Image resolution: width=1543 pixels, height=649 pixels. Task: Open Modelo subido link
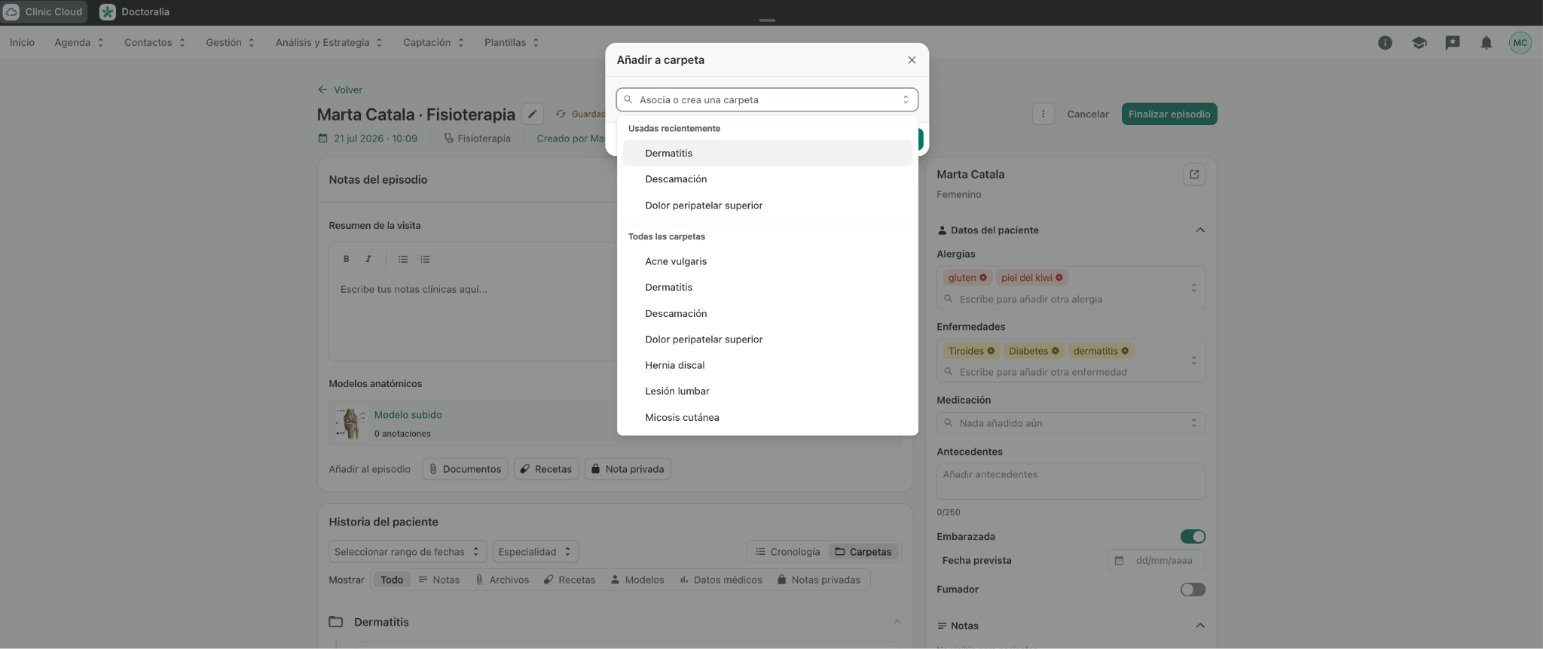coord(408,415)
